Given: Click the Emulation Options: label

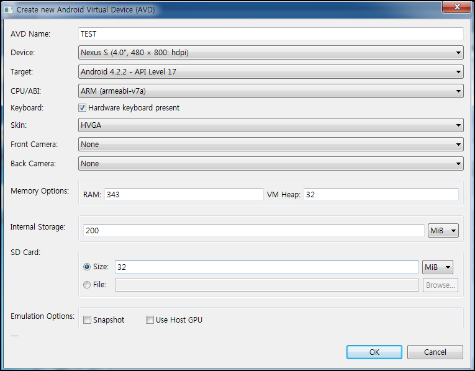Looking at the screenshot, I should 42,316.
